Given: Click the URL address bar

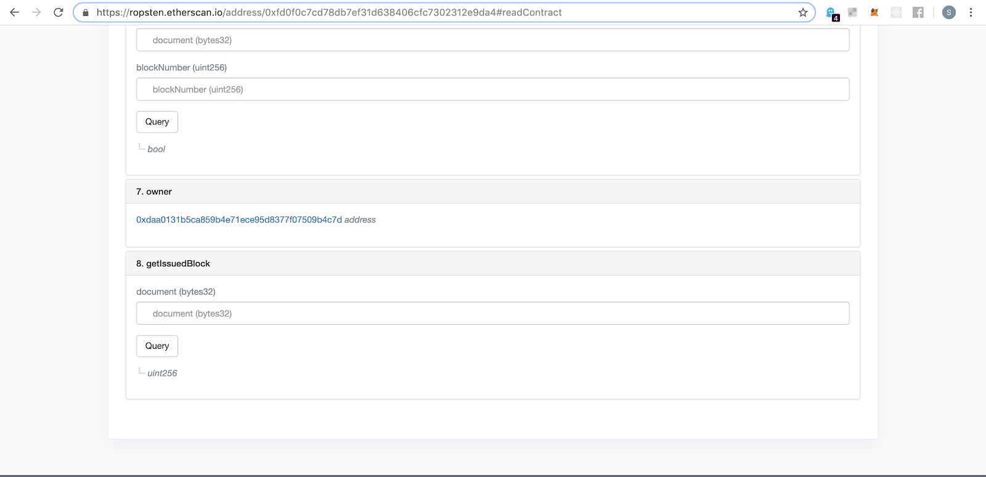Looking at the screenshot, I should 431,12.
